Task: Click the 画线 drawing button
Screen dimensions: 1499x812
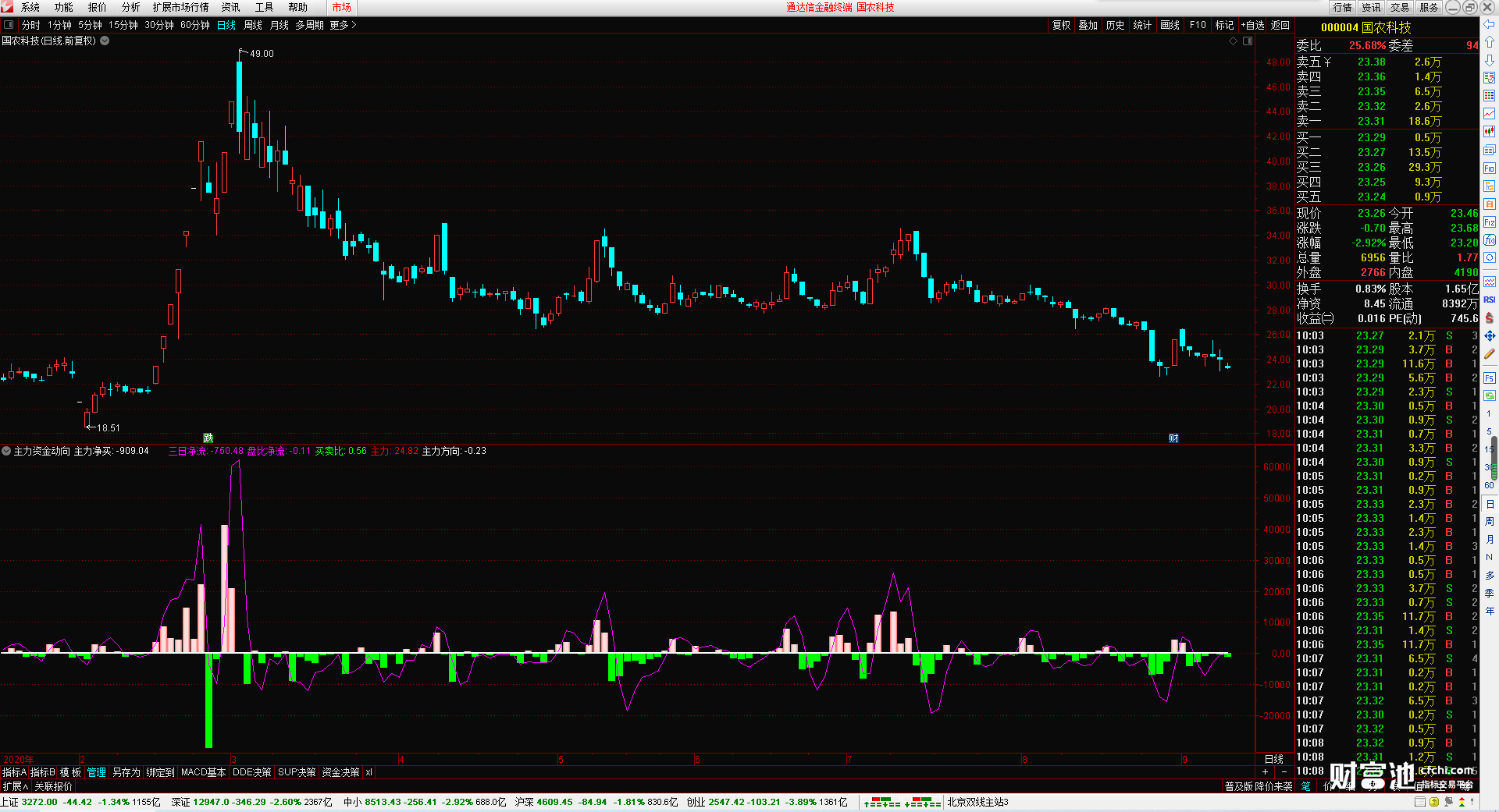Action: click(x=1170, y=25)
